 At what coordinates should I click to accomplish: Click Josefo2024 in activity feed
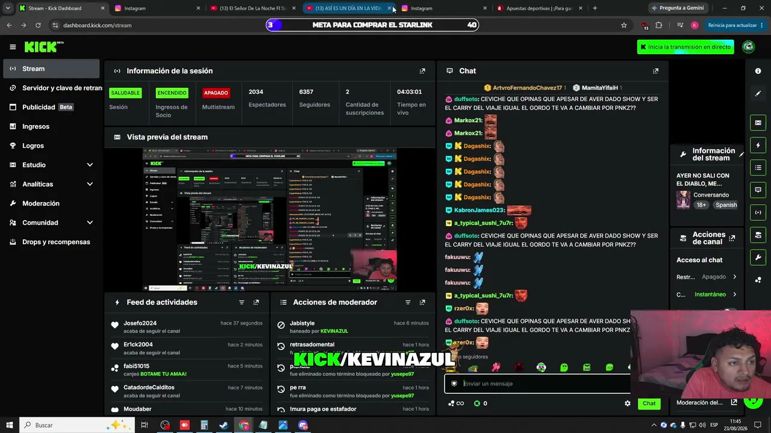(140, 324)
